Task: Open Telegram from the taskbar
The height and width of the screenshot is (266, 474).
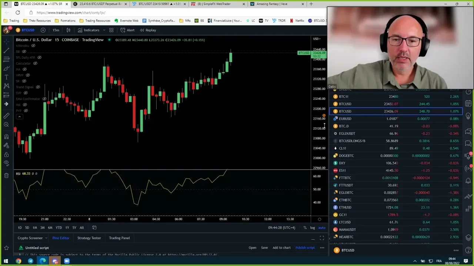Action: [x=30, y=261]
